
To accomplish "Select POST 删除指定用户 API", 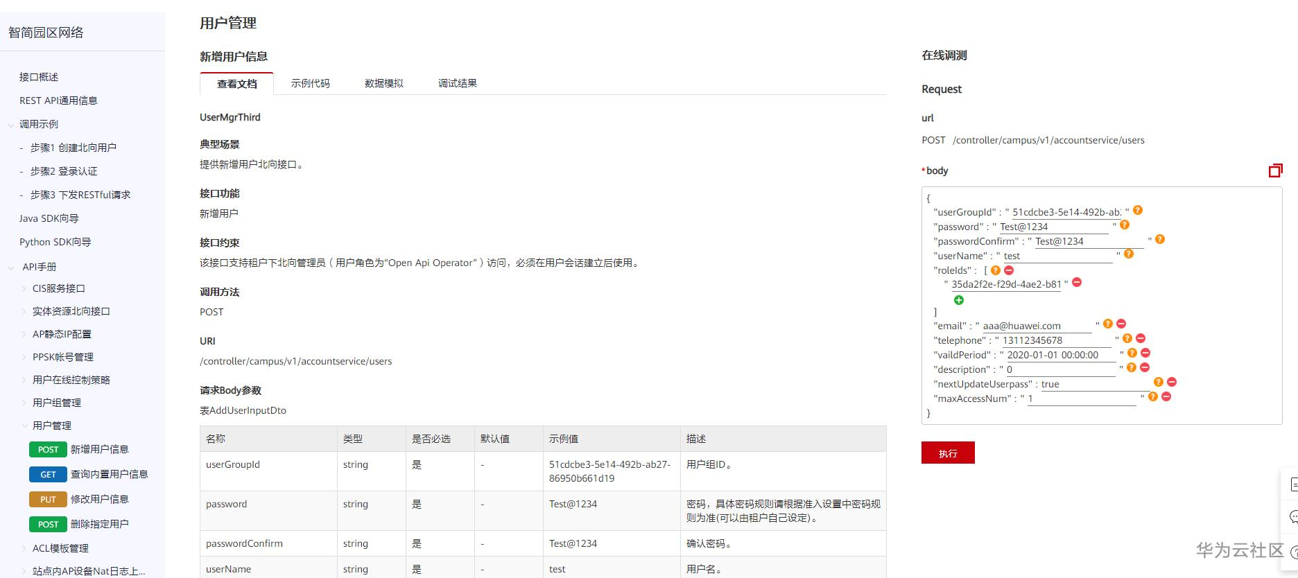I will [79, 524].
